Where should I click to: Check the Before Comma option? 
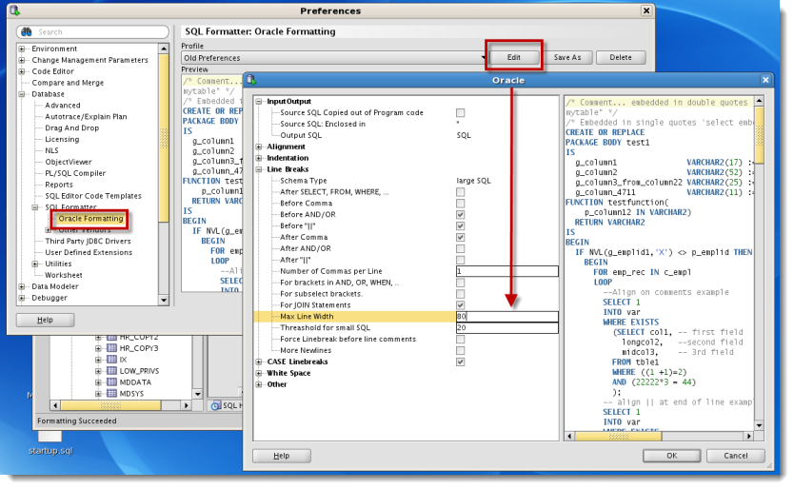coord(460,204)
